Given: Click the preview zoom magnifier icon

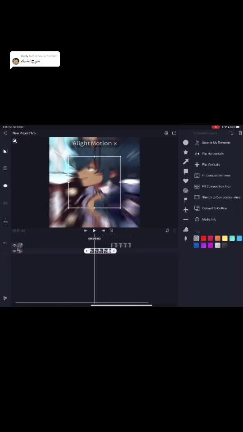Looking at the screenshot, I should point(15,141).
